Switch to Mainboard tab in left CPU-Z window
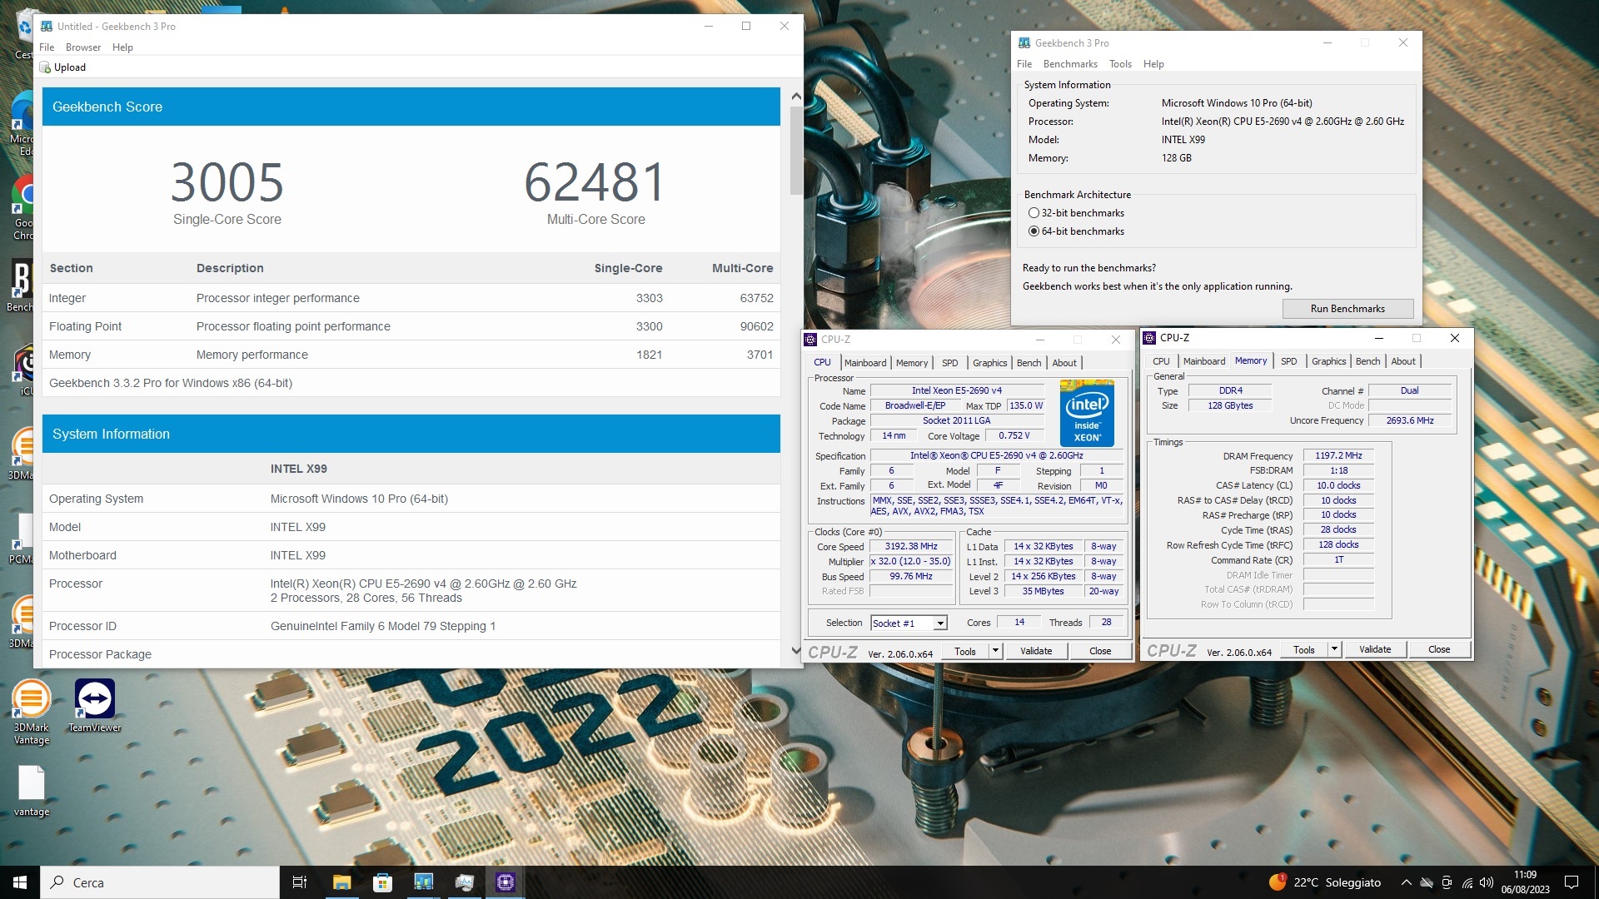The image size is (1599, 899). click(x=865, y=363)
